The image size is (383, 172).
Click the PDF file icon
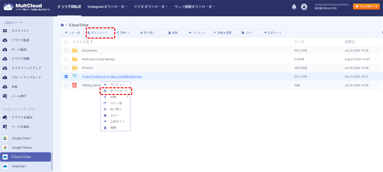click(x=75, y=85)
